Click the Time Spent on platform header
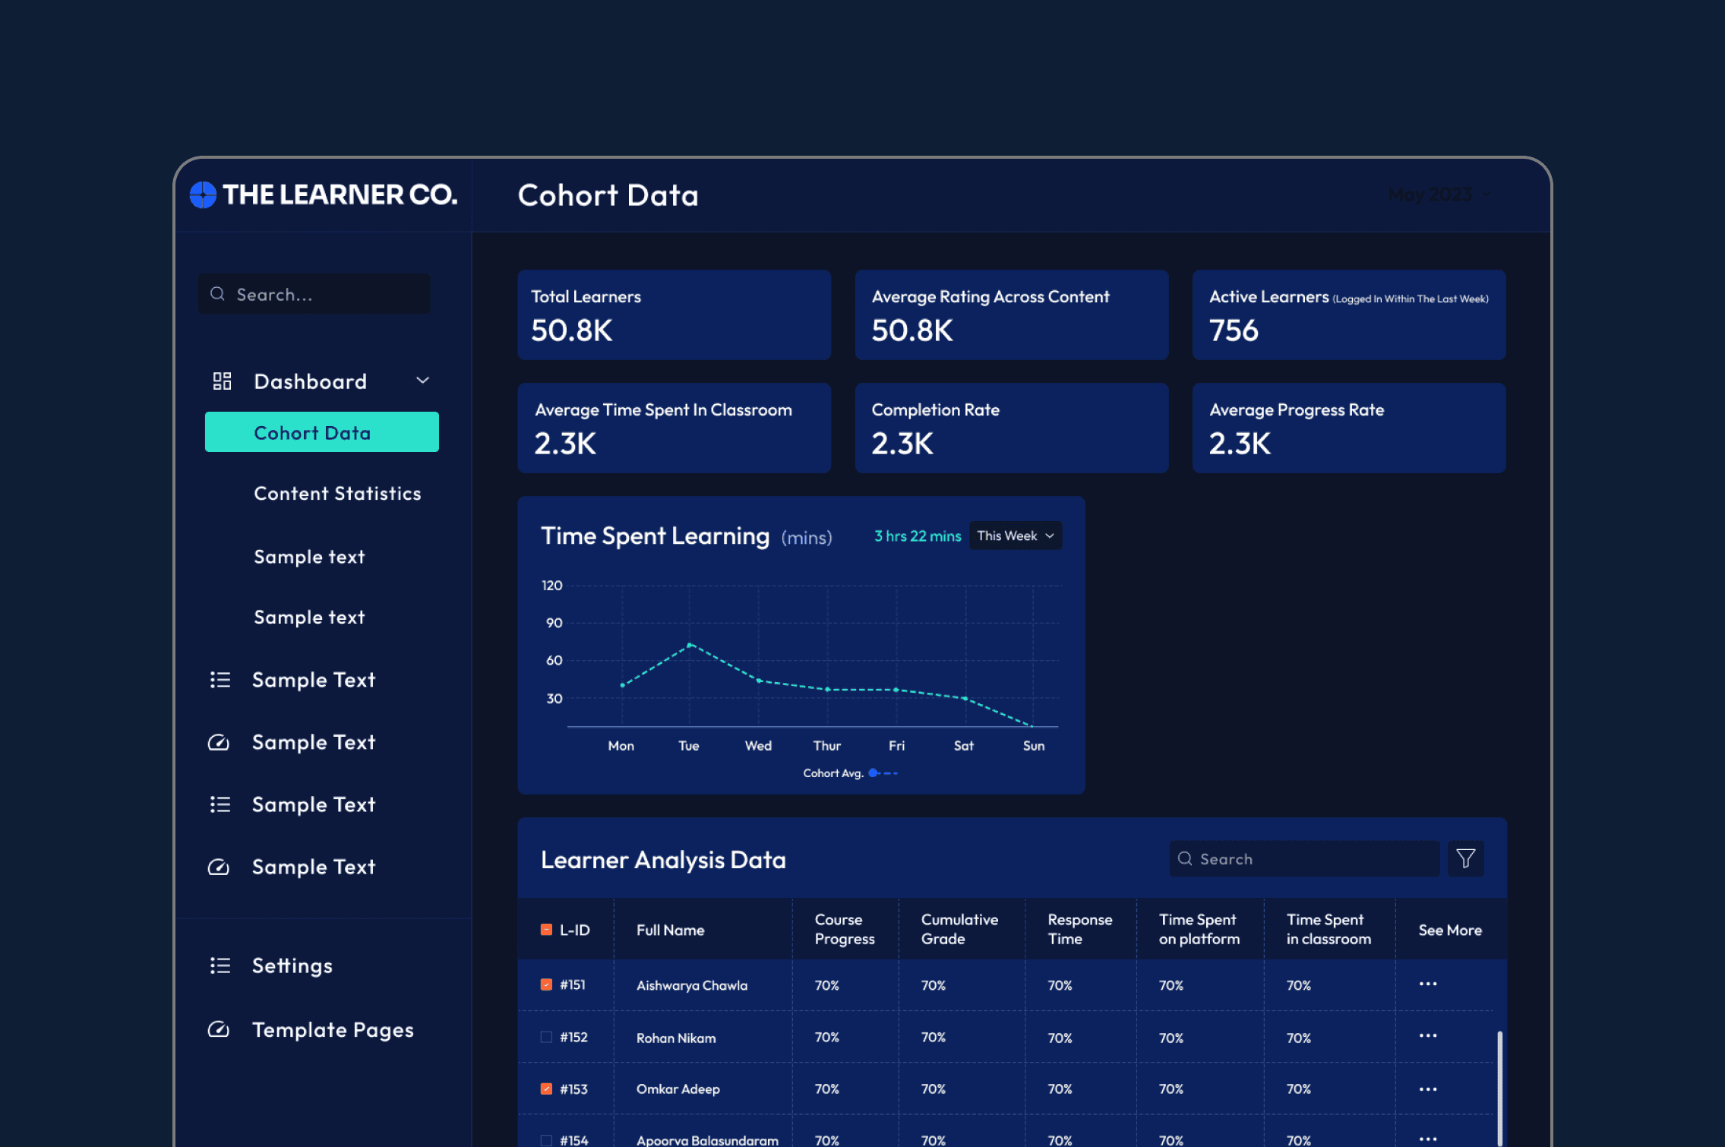 1199,929
